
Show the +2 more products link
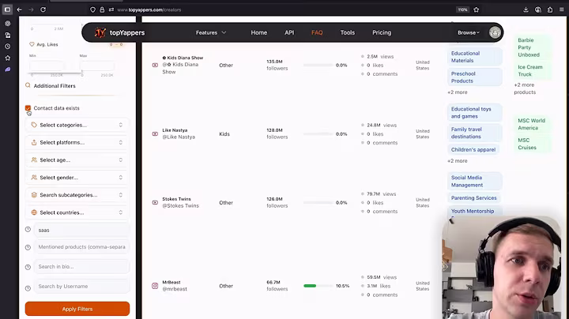525,88
